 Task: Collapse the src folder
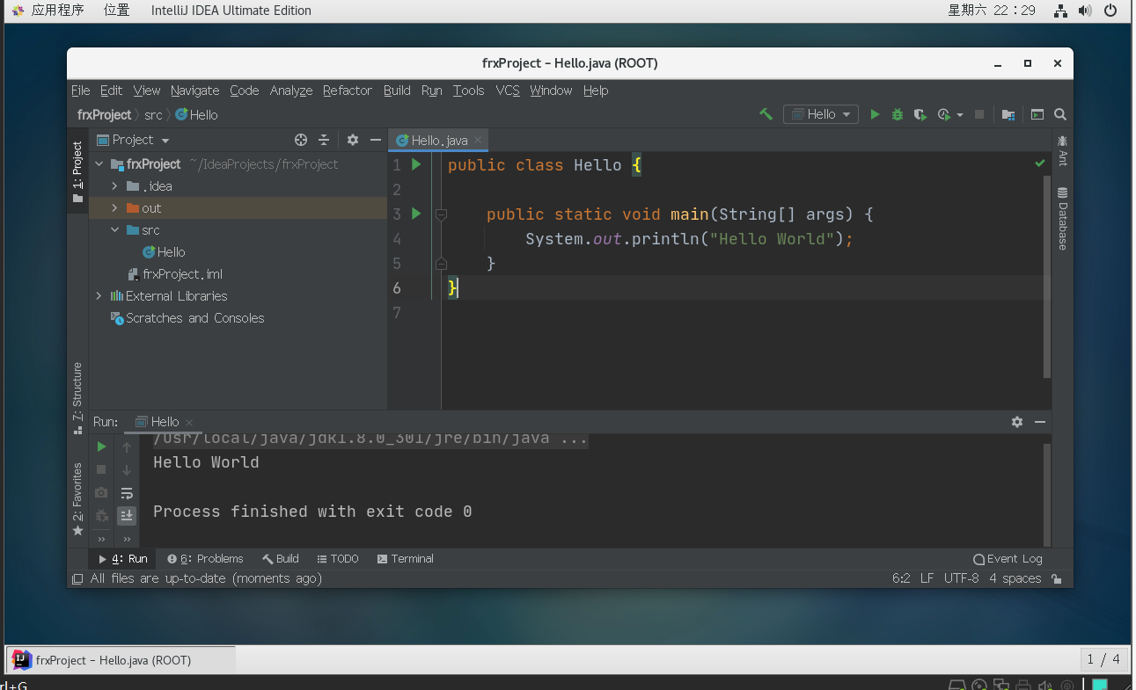point(114,230)
